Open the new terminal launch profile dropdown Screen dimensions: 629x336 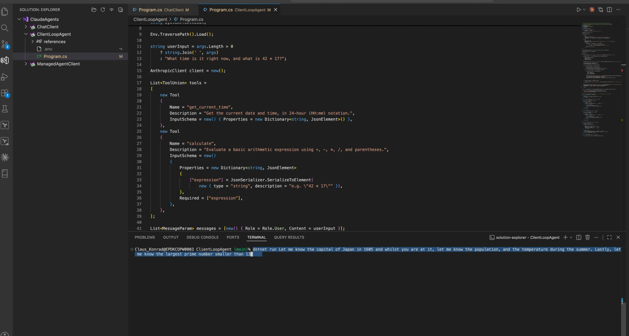[571, 237]
